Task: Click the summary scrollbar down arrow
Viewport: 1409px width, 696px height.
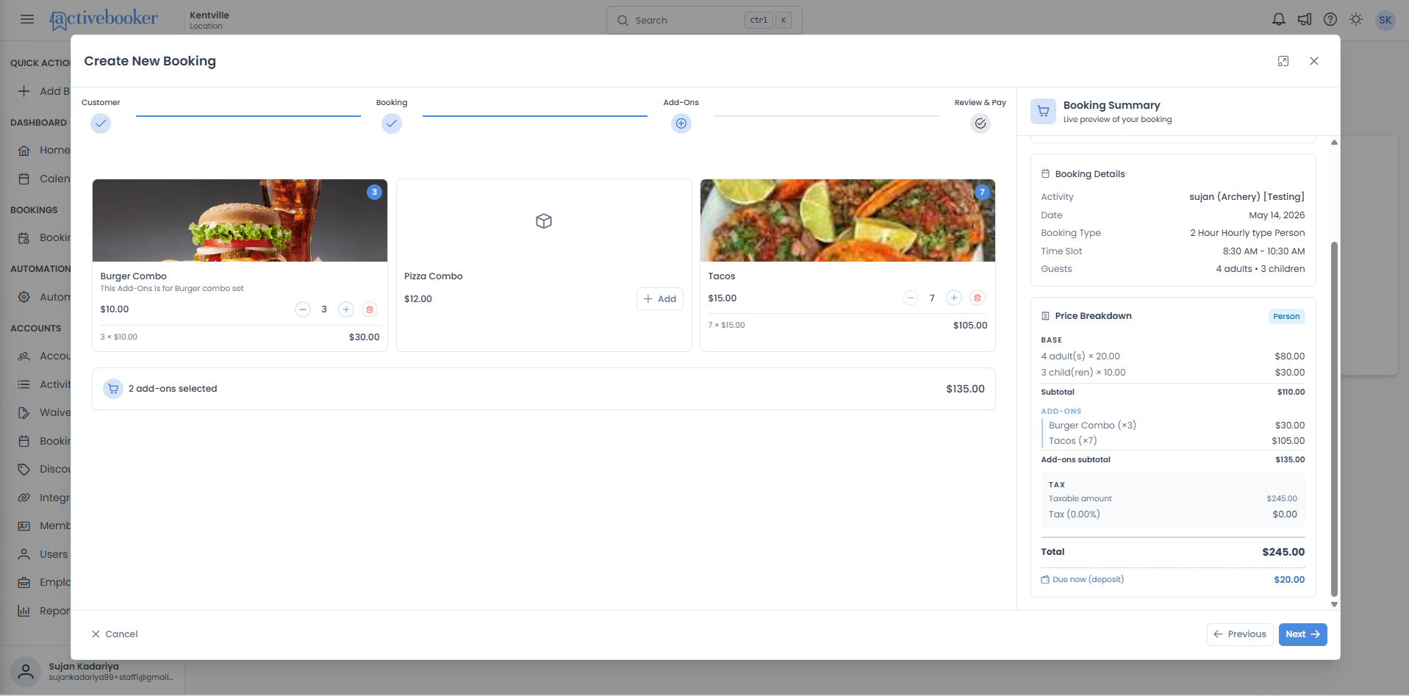Action: tap(1334, 605)
